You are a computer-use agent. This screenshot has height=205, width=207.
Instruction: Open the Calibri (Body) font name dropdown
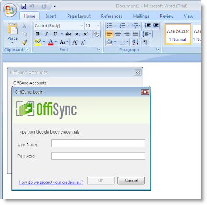coord(82,26)
